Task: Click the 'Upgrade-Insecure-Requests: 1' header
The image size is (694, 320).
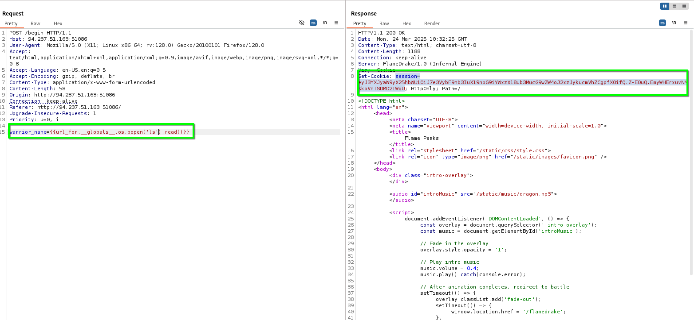Action: click(x=53, y=113)
